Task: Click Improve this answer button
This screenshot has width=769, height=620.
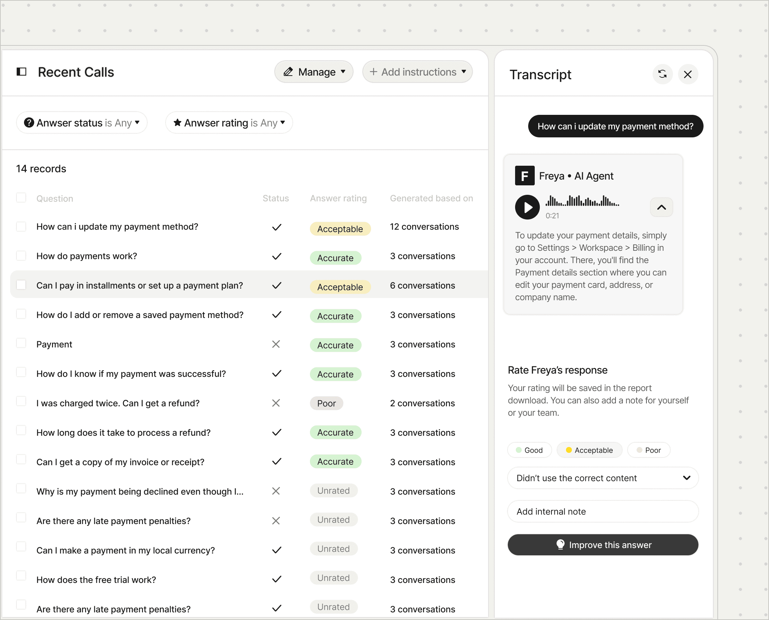Action: click(x=603, y=545)
